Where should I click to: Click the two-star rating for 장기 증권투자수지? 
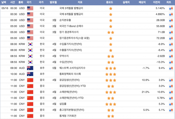click(x=111, y=32)
